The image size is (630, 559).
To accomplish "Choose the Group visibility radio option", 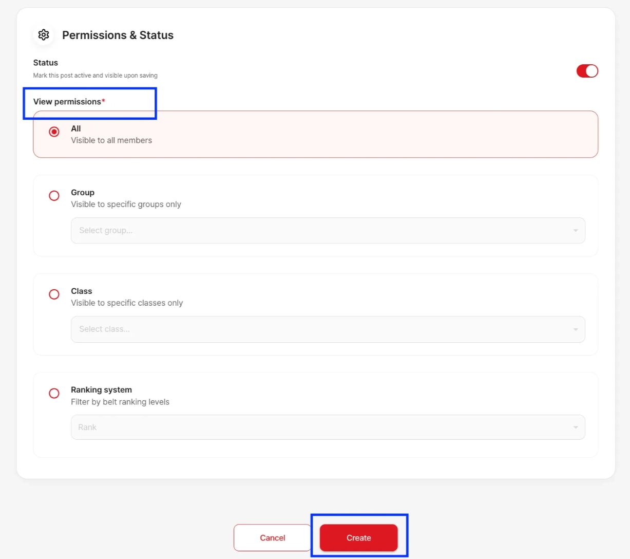I will tap(54, 196).
